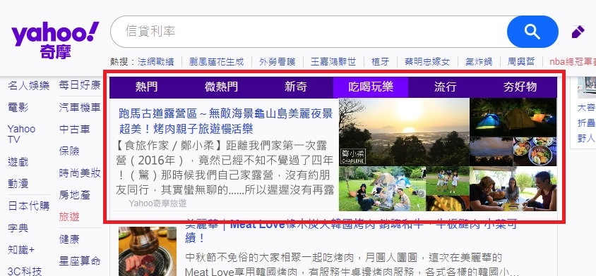Go to 電影 category

point(18,107)
